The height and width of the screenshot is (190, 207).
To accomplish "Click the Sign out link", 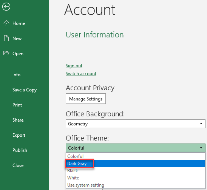I will tap(74, 66).
